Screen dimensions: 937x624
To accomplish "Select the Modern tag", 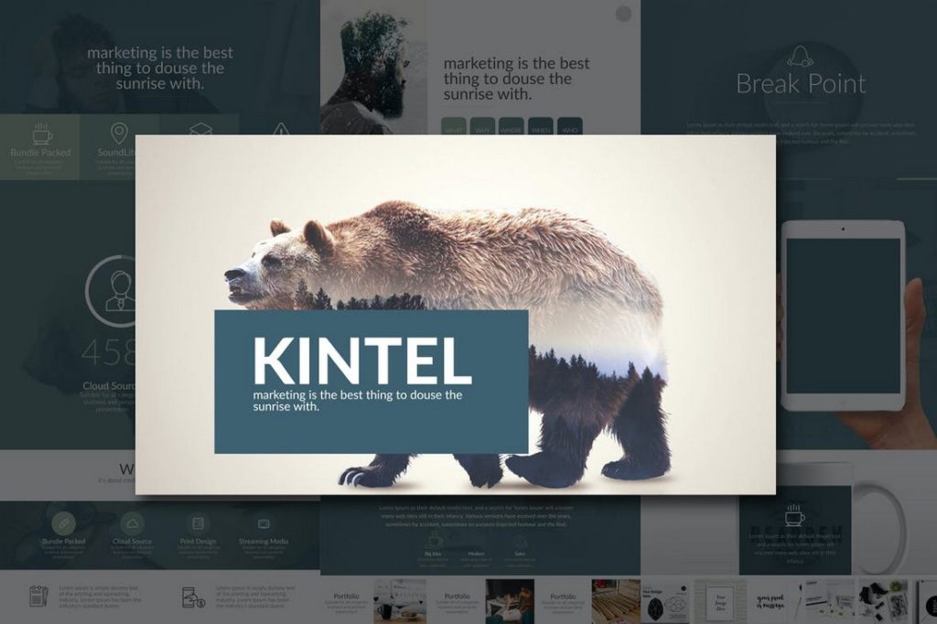I will 477,554.
